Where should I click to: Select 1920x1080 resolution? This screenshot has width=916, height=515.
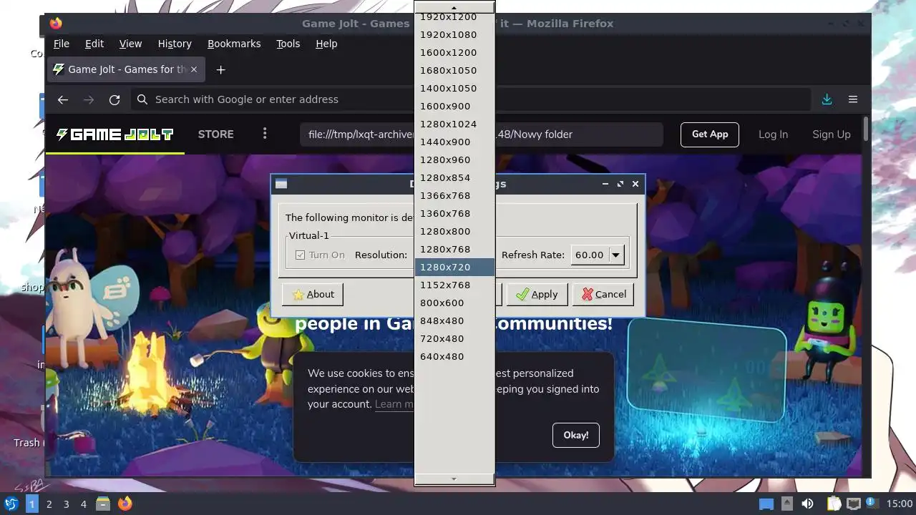click(x=454, y=34)
